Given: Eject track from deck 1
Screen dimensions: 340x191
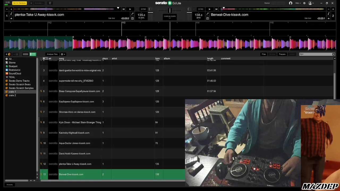Looking at the screenshot, I should [11, 18].
